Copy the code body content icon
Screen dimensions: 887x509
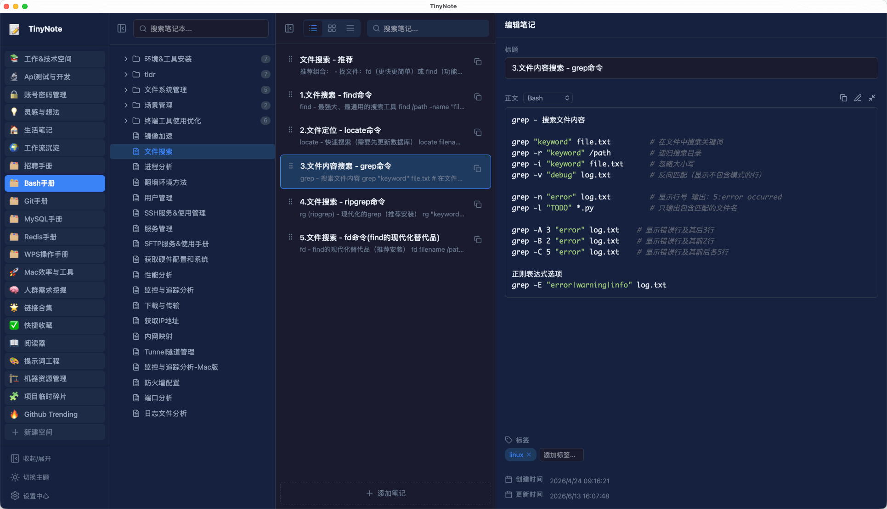click(x=843, y=98)
